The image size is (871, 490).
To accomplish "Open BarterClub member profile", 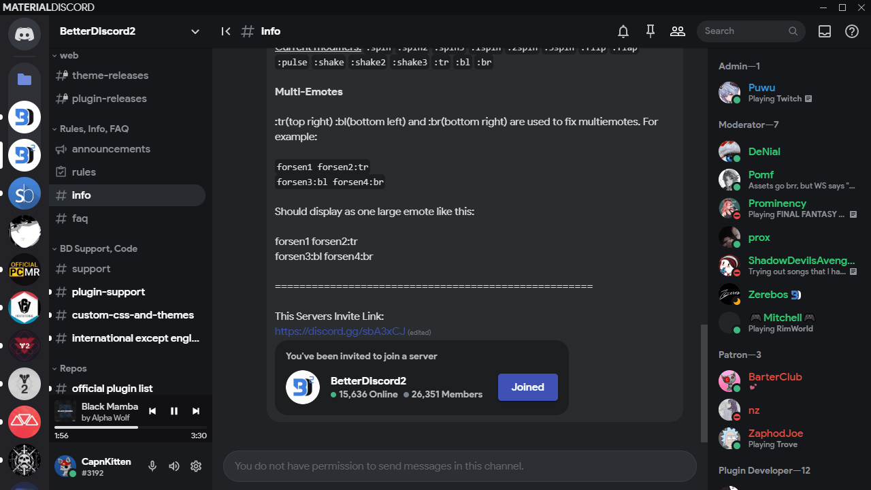I will point(787,381).
